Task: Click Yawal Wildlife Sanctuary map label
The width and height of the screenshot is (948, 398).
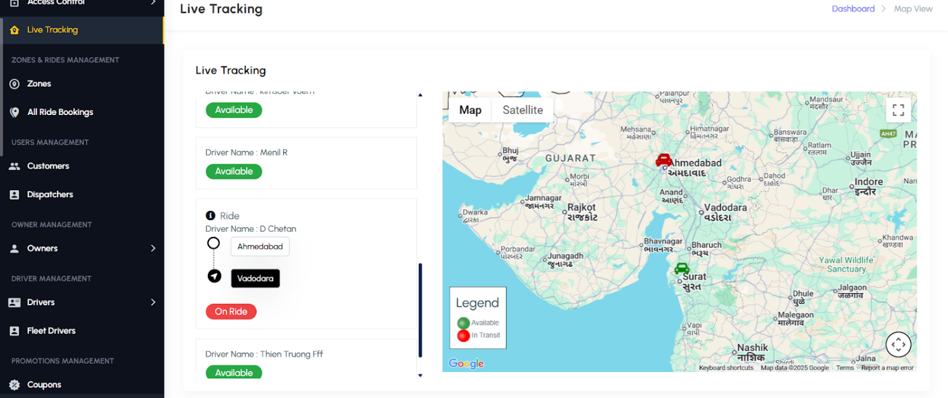Action: (846, 264)
